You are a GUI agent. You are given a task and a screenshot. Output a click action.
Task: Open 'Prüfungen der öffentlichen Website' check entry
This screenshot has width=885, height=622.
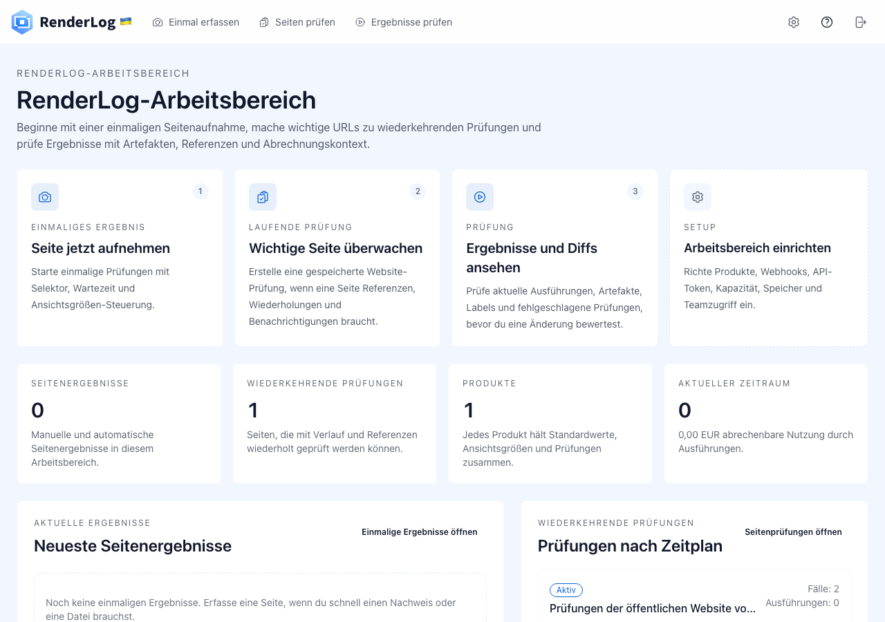pyautogui.click(x=653, y=609)
